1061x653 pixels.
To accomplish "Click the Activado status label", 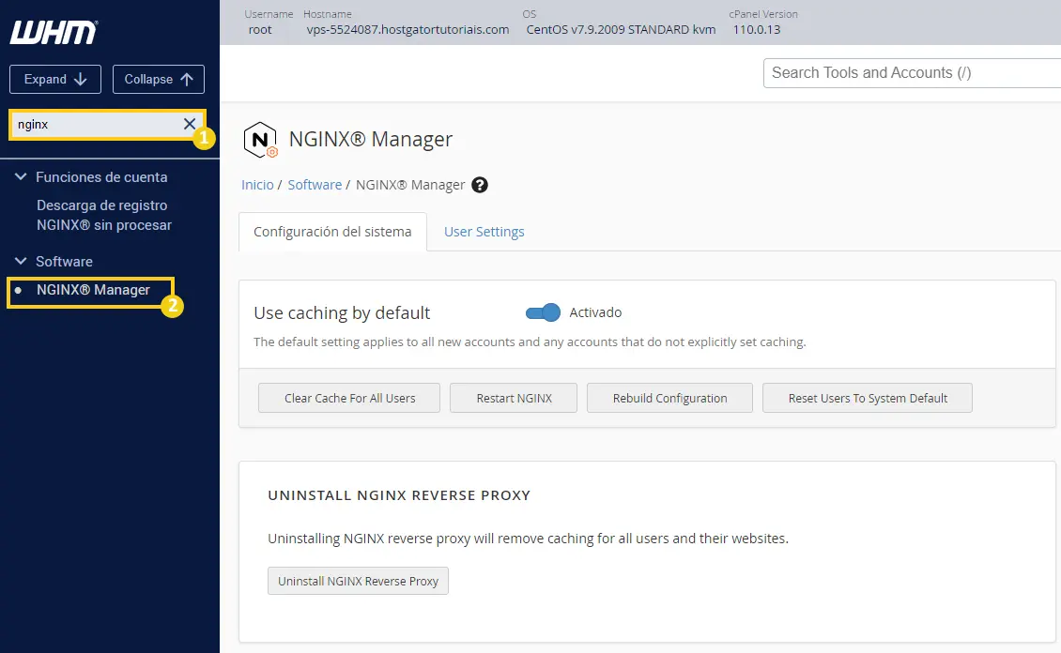I will (x=595, y=312).
